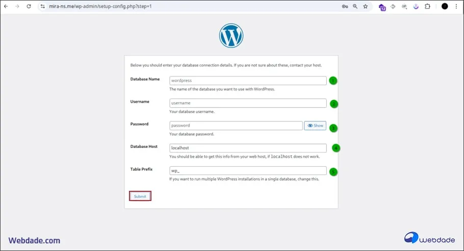The width and height of the screenshot is (464, 251).
Task: Toggle password visibility with Show button
Action: coord(315,125)
